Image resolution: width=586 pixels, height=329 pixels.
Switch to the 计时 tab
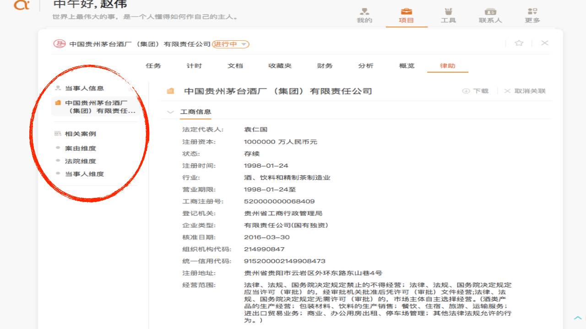(194, 66)
